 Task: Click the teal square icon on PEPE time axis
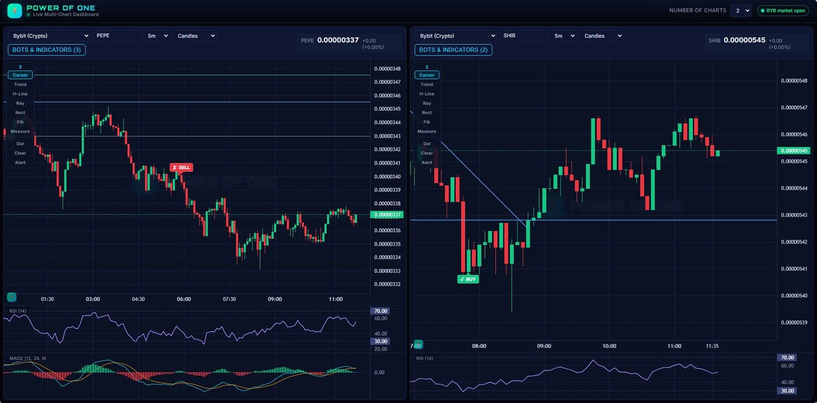[11, 297]
